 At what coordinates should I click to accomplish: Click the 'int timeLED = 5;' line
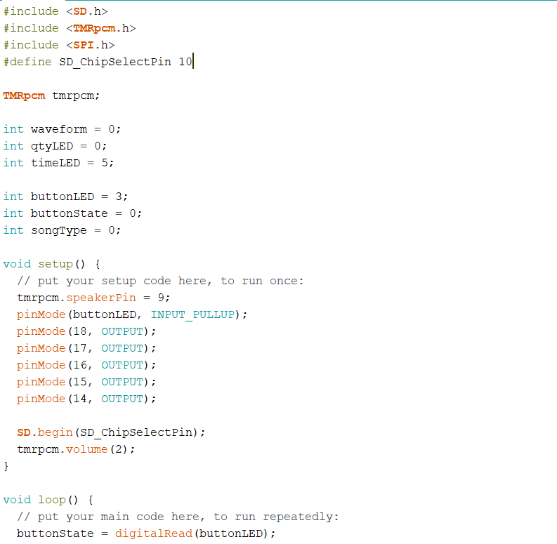[58, 163]
